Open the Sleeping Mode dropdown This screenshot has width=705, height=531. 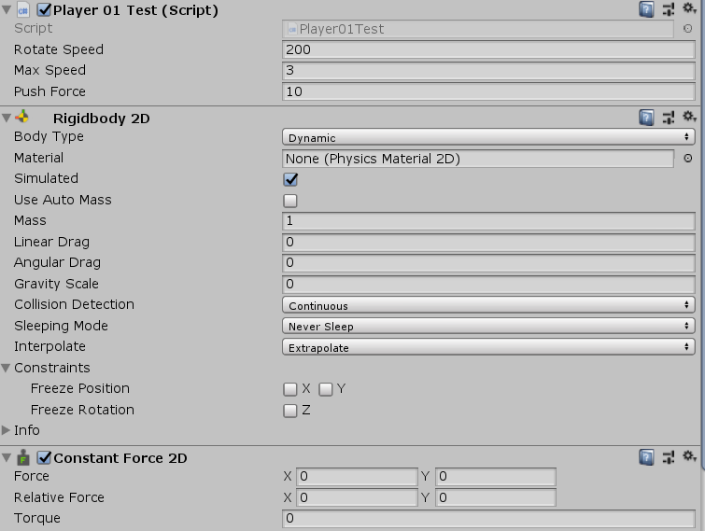click(488, 326)
